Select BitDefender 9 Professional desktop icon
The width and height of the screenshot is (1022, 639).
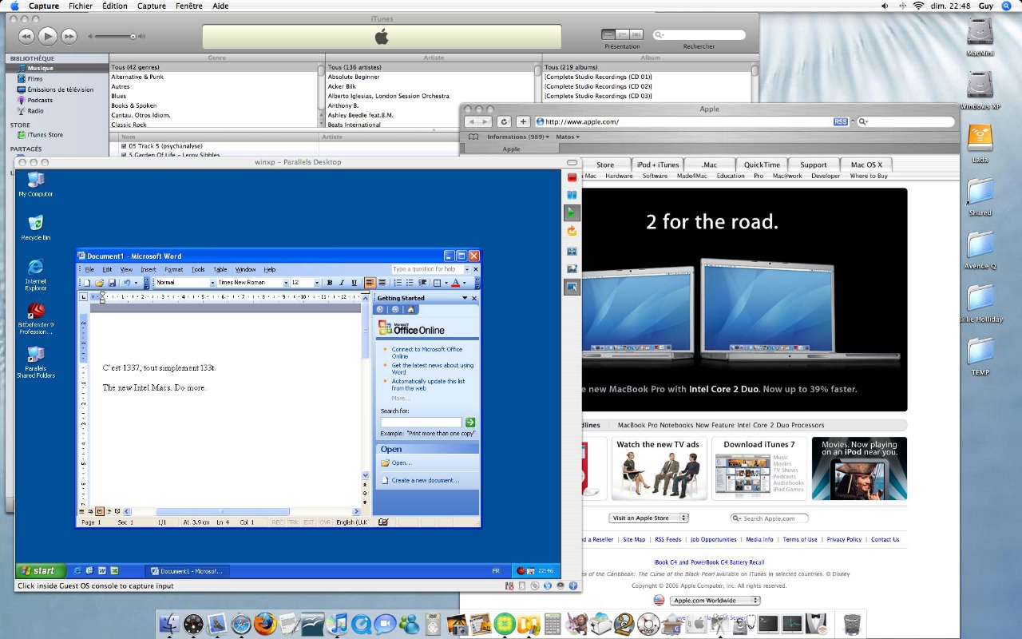pyautogui.click(x=35, y=319)
